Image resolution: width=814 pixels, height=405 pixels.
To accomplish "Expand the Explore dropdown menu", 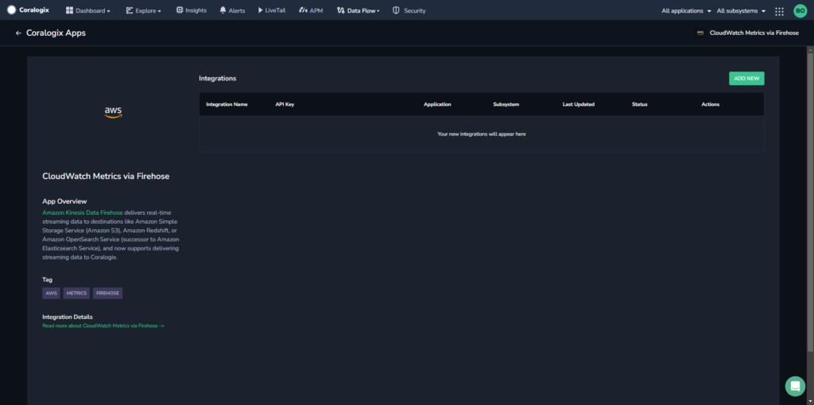I will [143, 10].
